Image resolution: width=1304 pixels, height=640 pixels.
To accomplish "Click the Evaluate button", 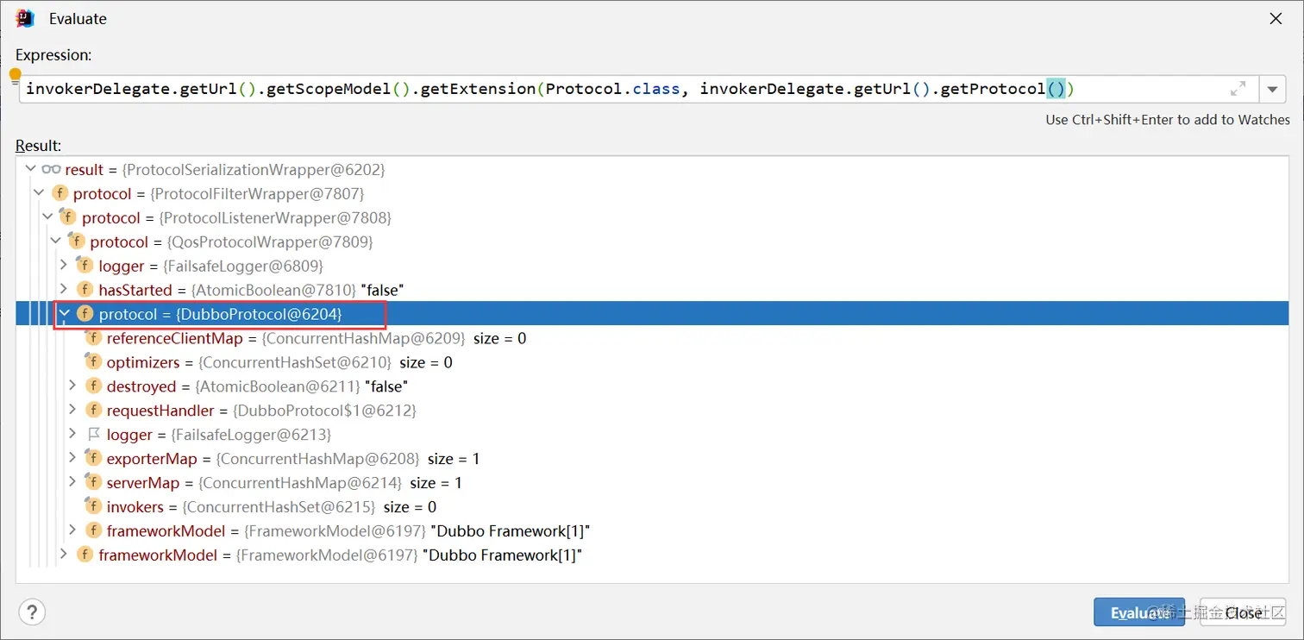I will [x=1138, y=612].
